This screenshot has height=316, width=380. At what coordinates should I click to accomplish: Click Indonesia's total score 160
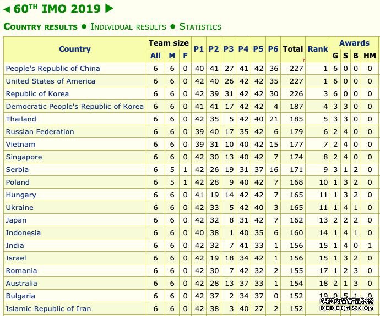[296, 233]
